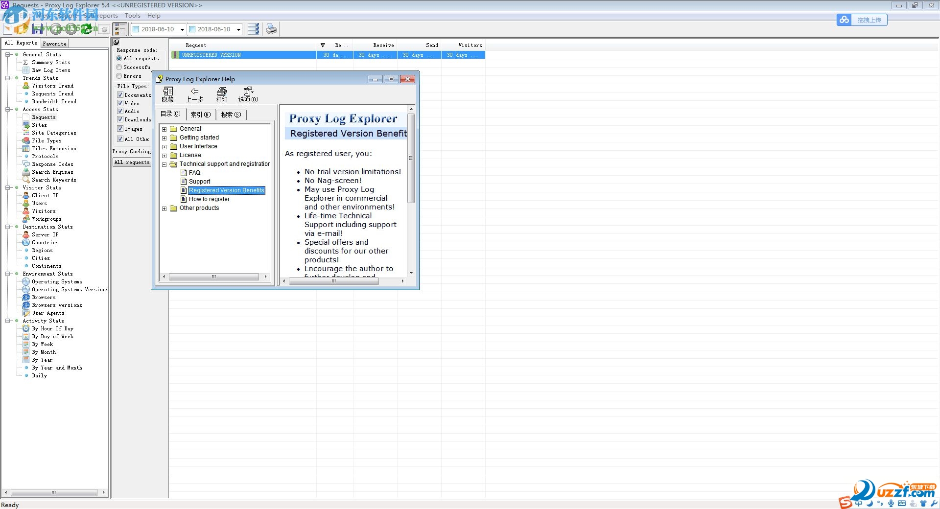Image resolution: width=940 pixels, height=509 pixels.
Task: Open the Proxy Caching All requests dropdown
Action: (x=132, y=162)
